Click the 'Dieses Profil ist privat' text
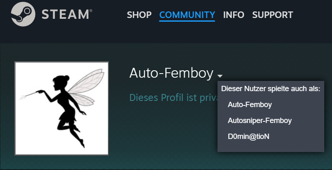This screenshot has height=170, width=332. pos(174,98)
